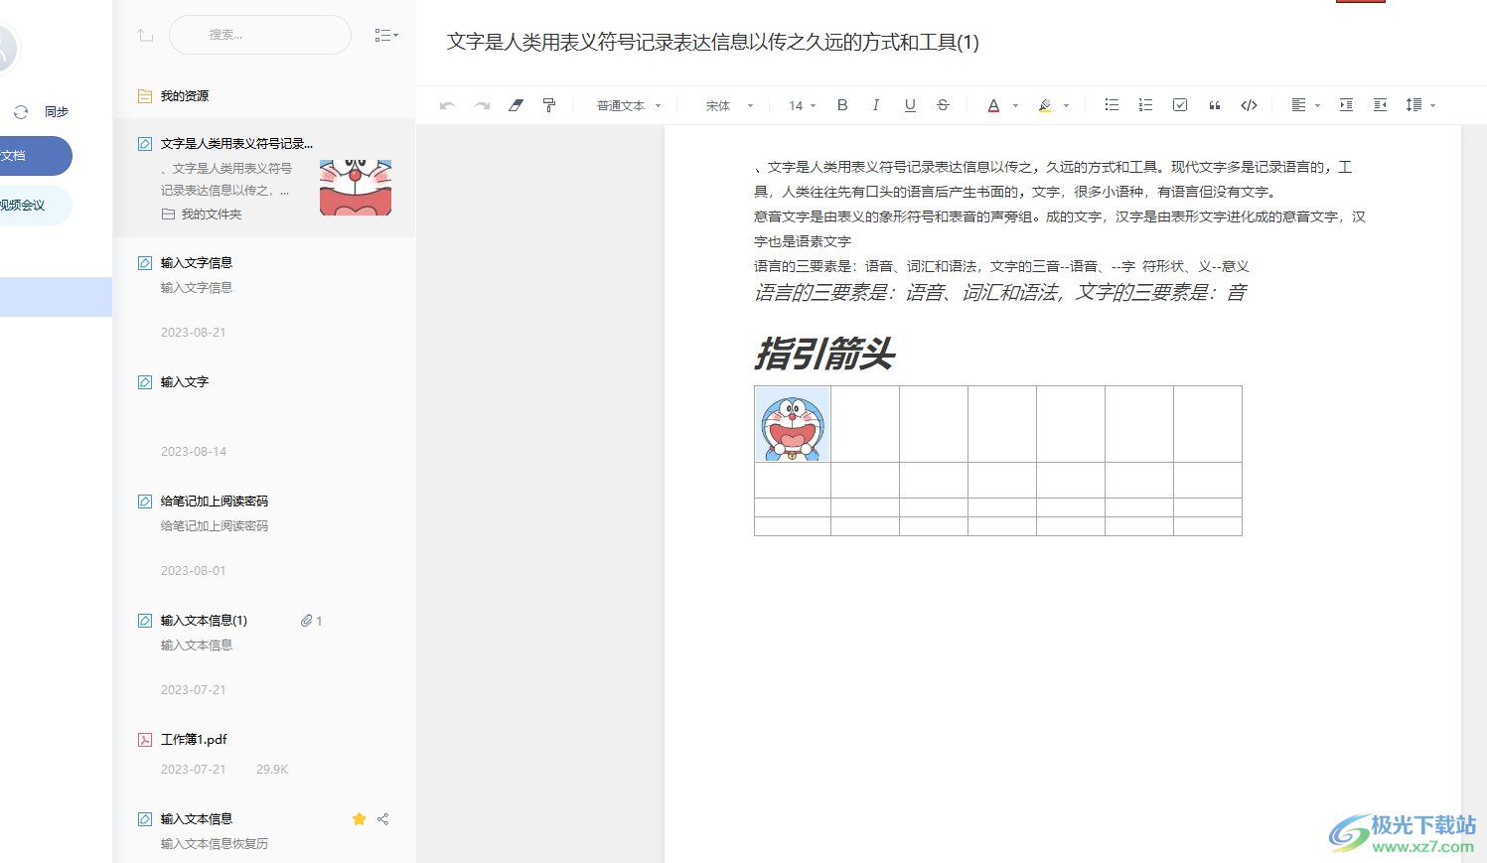Open the paragraph style dropdown 普通文本

(x=629, y=105)
